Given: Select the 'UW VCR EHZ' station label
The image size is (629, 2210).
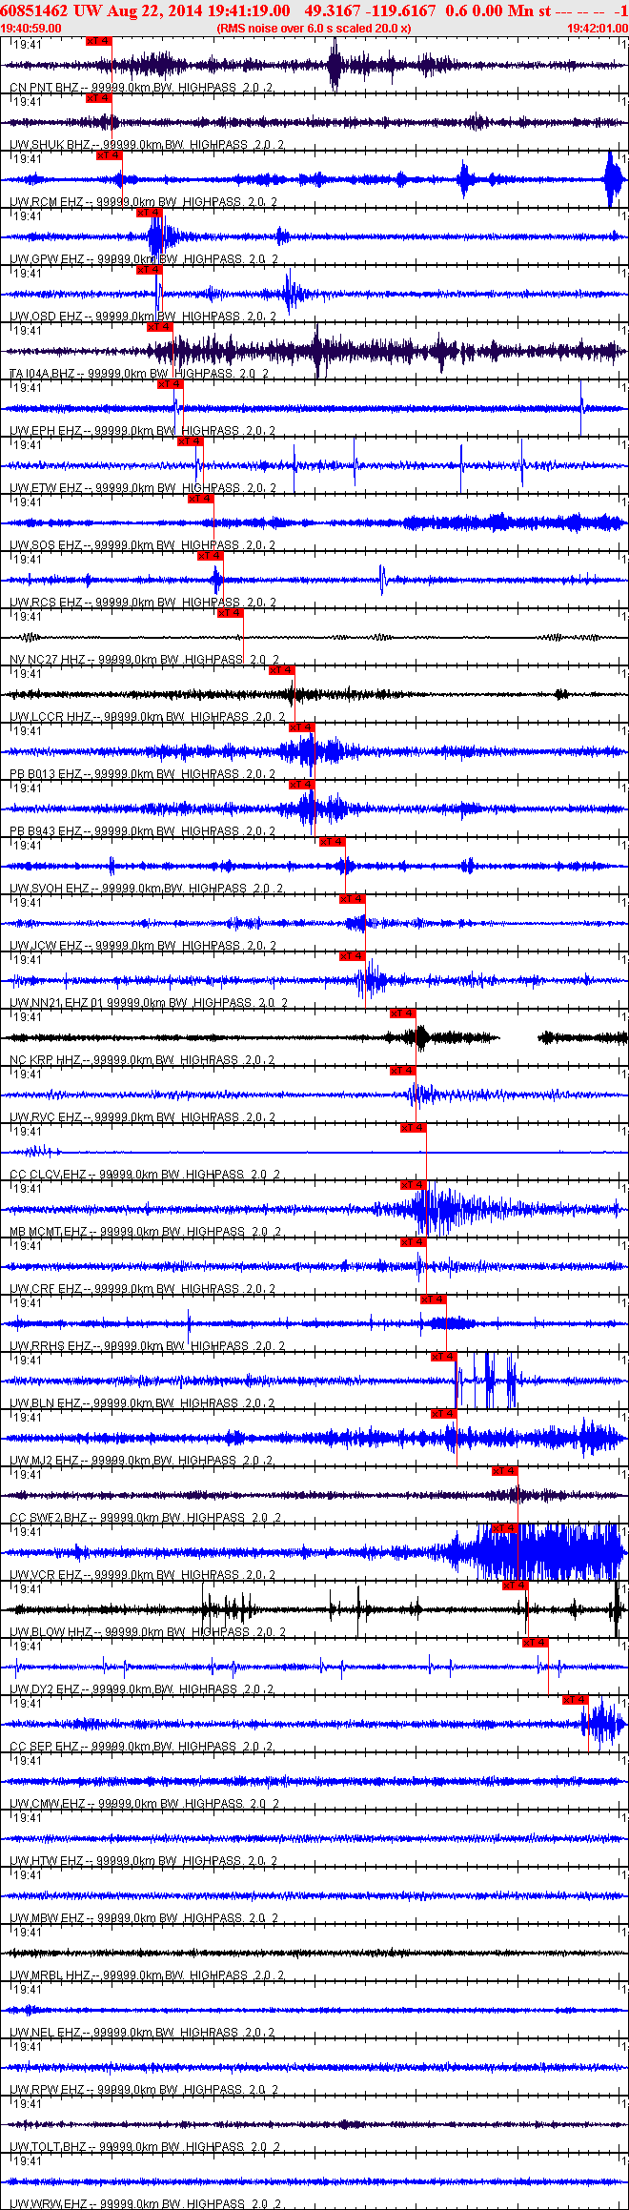Looking at the screenshot, I should tap(46, 1575).
